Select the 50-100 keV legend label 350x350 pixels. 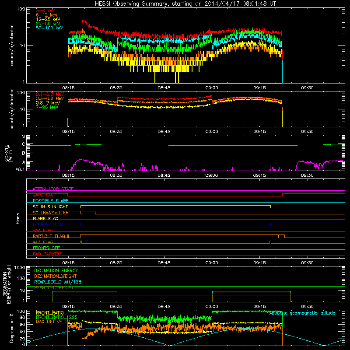(x=49, y=28)
